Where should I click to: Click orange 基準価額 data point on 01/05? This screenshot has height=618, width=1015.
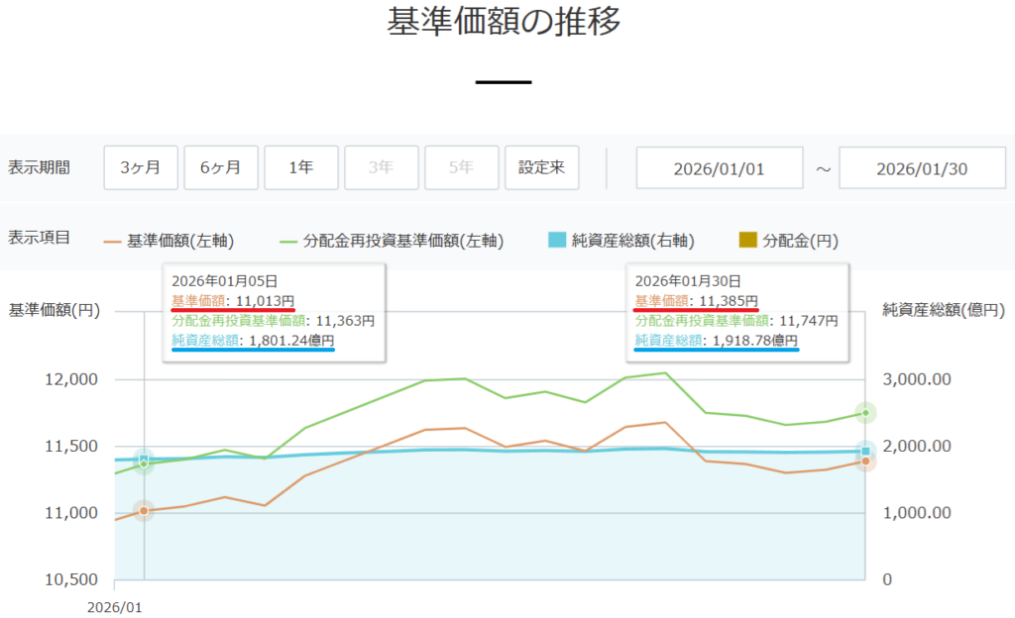pos(144,511)
